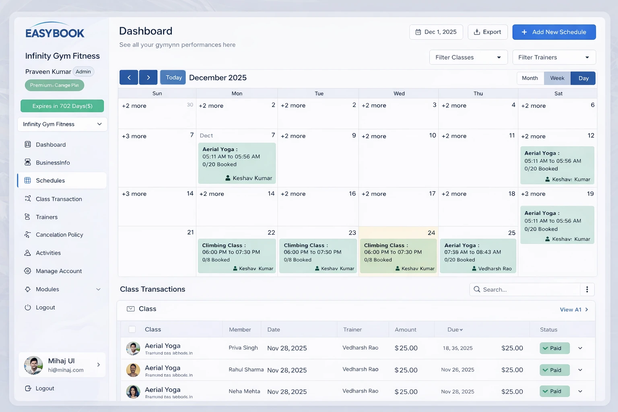Go to previous month with left arrow
Viewport: 618px width, 412px height.
point(129,78)
